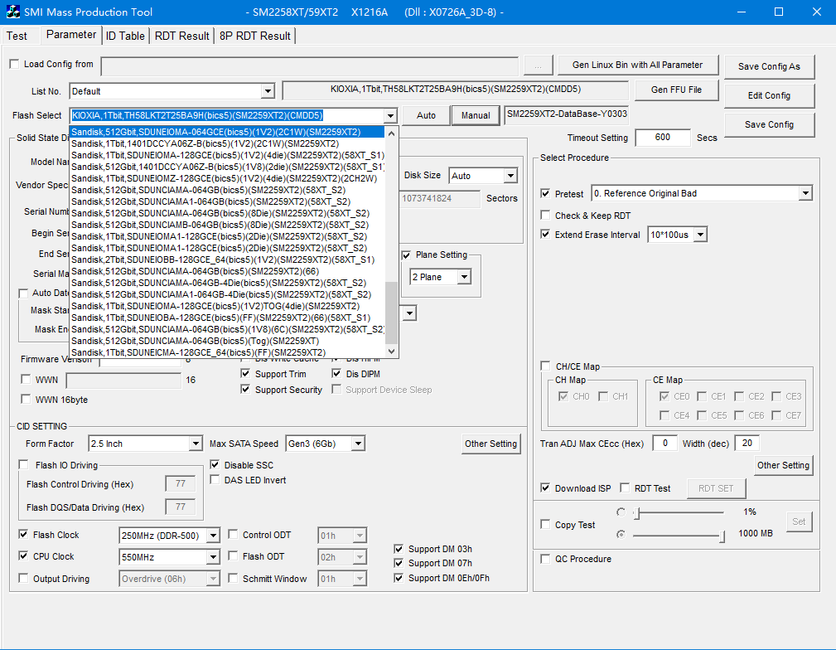Open the 8P RDT Result tab

click(255, 36)
